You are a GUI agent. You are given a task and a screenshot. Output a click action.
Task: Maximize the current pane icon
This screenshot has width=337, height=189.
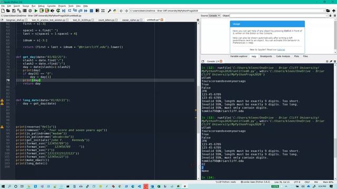pos(97,10)
